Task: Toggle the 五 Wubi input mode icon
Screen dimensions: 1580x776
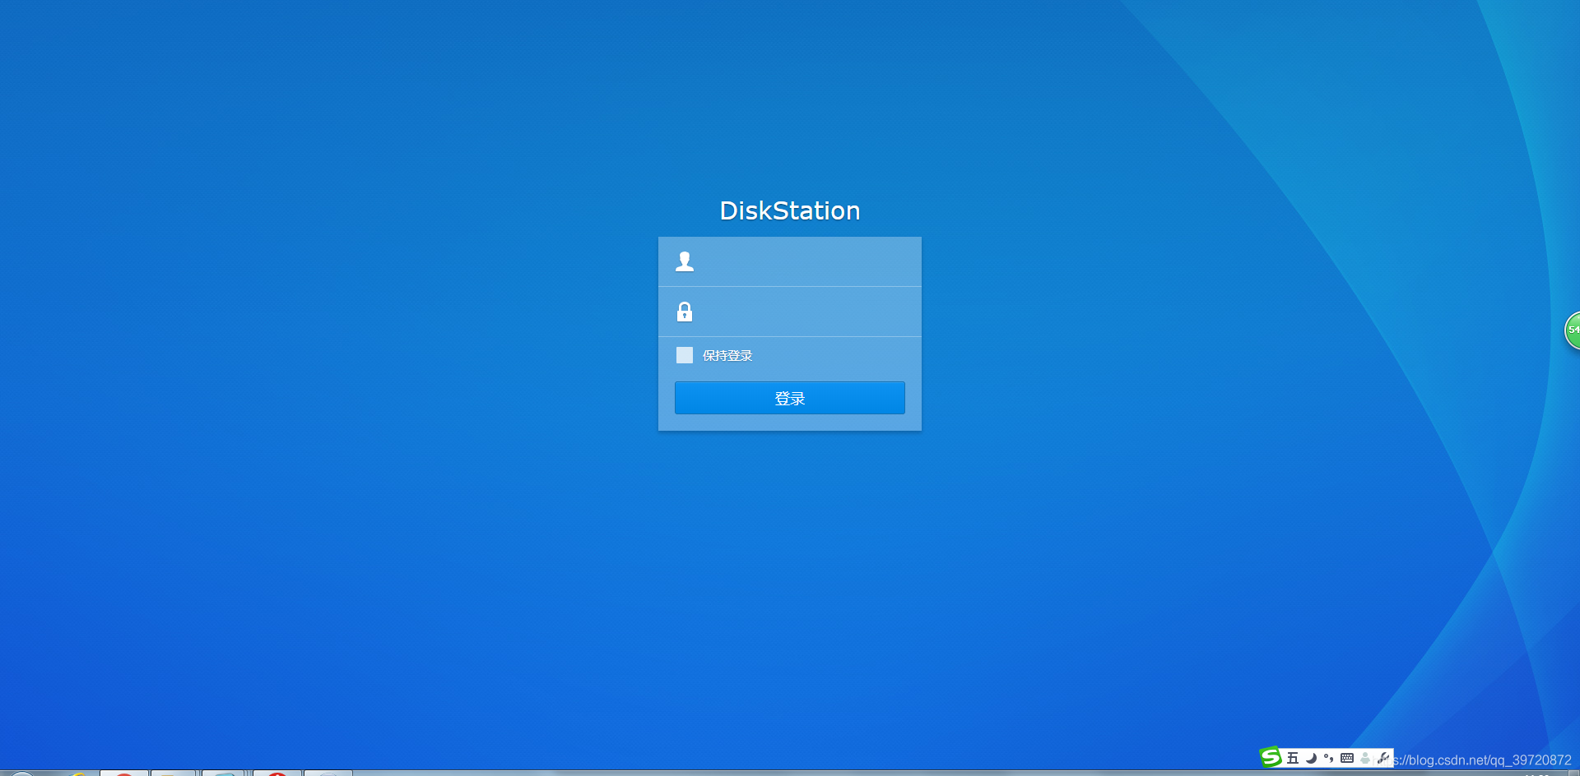Action: 1293,758
